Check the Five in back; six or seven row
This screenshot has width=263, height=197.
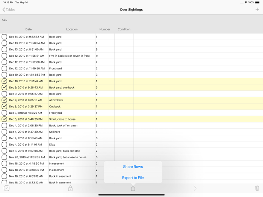point(5,56)
